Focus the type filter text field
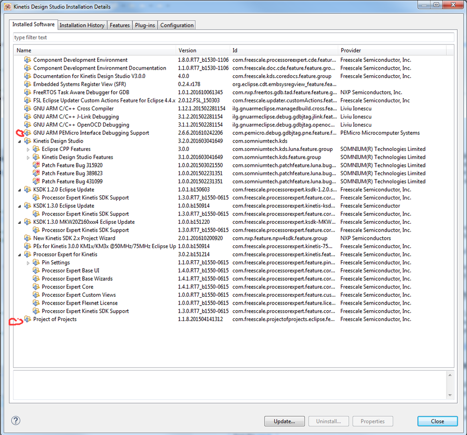 233,37
